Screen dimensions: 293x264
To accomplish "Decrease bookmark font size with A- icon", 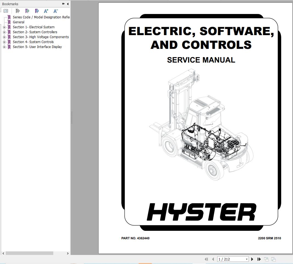I will click(56, 11).
